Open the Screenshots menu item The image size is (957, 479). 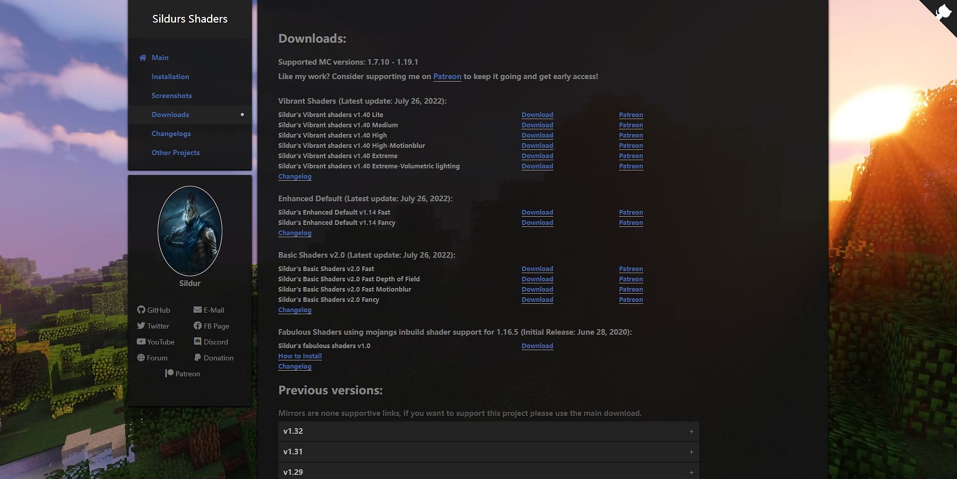point(171,95)
